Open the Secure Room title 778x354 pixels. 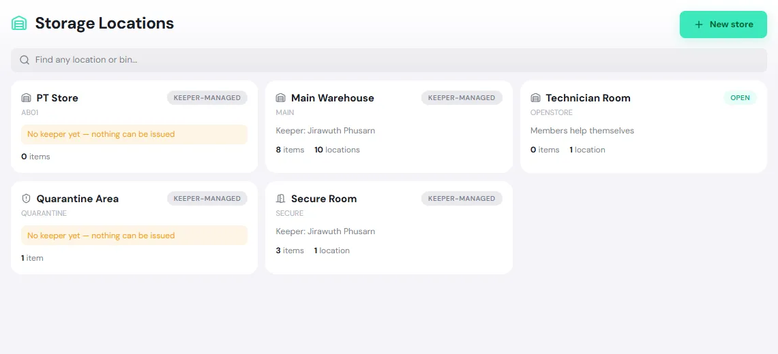pos(324,199)
